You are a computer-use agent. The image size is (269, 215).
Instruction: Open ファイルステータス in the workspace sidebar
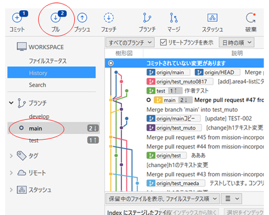47,61
